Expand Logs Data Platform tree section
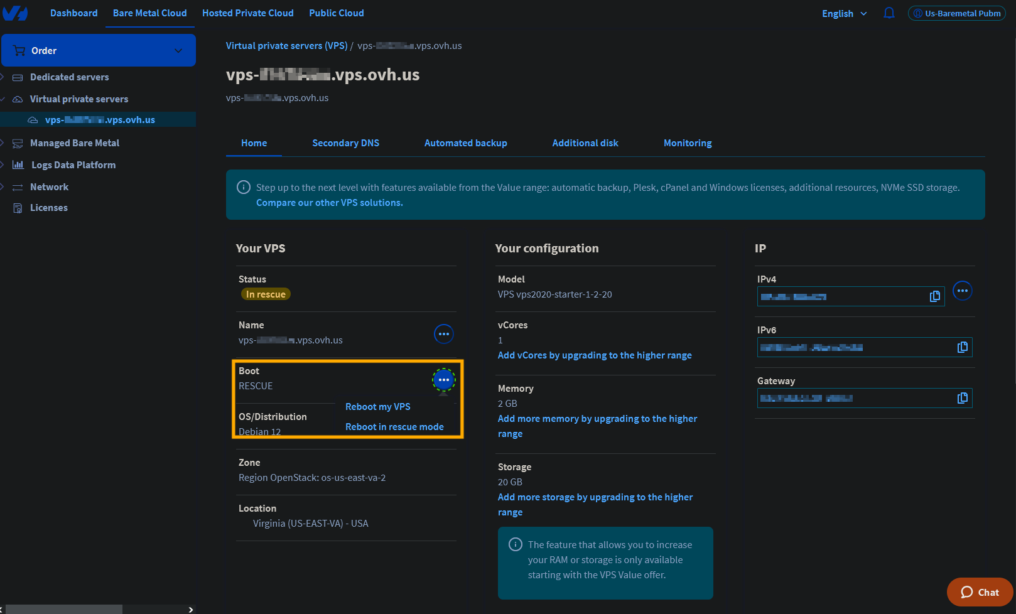The height and width of the screenshot is (614, 1016). pyautogui.click(x=3, y=165)
